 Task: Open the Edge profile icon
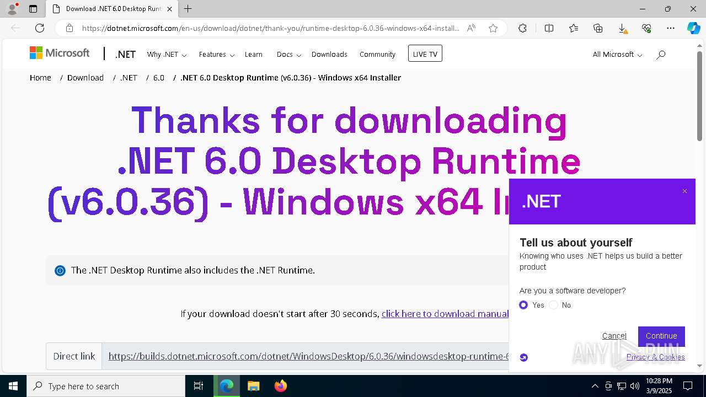12,9
